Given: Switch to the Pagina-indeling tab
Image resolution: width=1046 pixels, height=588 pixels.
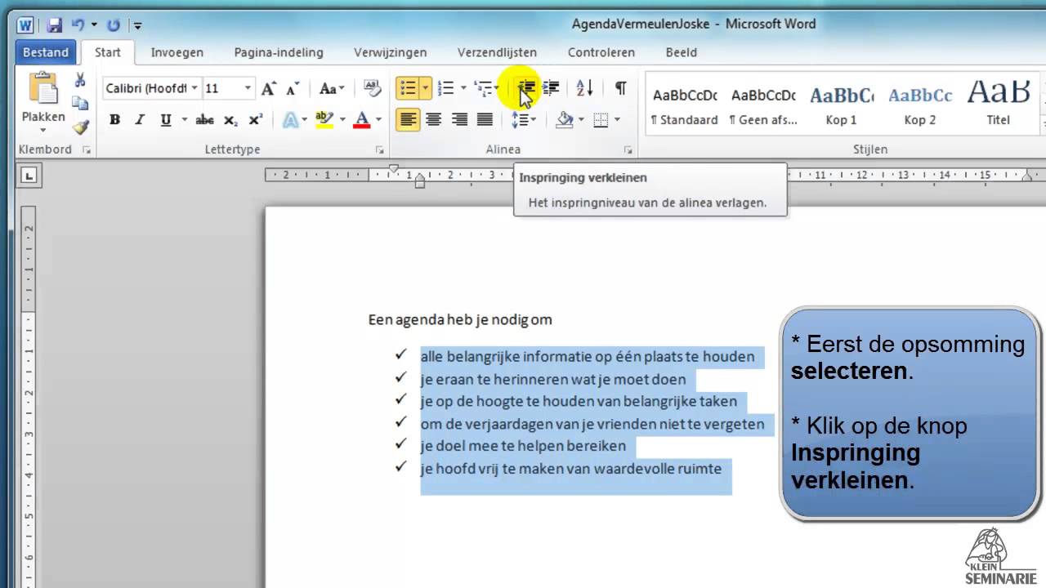Looking at the screenshot, I should pos(279,52).
